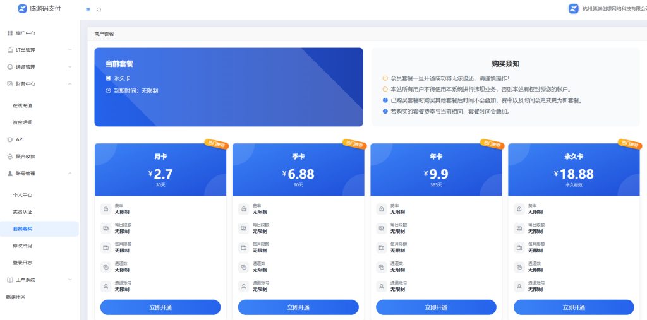Click the 通道数 icon in 永久卡 card
Viewport: 647px width, 320px height.
click(x=519, y=267)
